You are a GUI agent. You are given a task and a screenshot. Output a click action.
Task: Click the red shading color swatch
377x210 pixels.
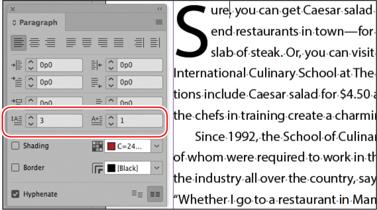pos(111,146)
